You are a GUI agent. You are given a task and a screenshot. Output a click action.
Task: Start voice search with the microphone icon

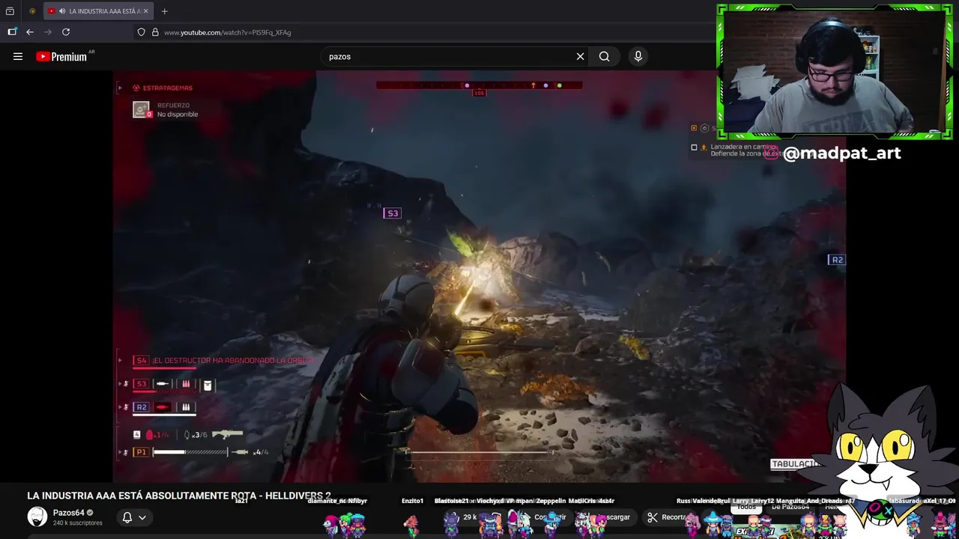638,56
